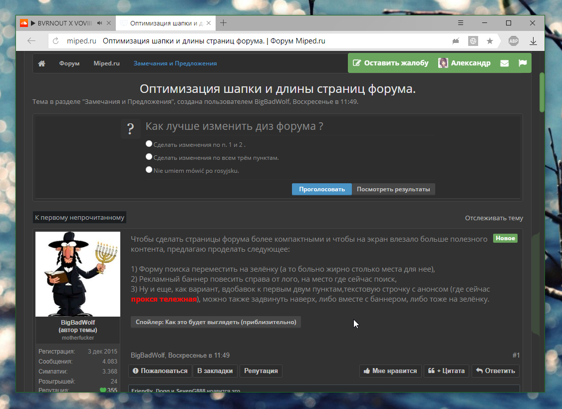The height and width of the screenshot is (409, 562).
Task: Click the Репутация button under the post
Action: [x=261, y=371]
